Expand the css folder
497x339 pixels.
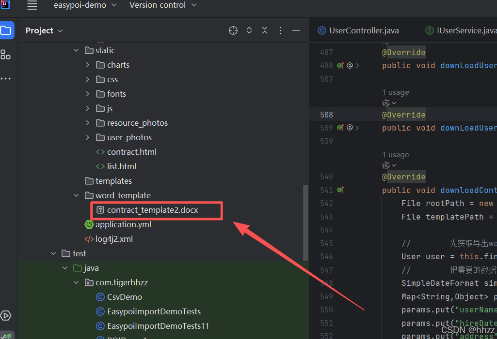coord(87,79)
